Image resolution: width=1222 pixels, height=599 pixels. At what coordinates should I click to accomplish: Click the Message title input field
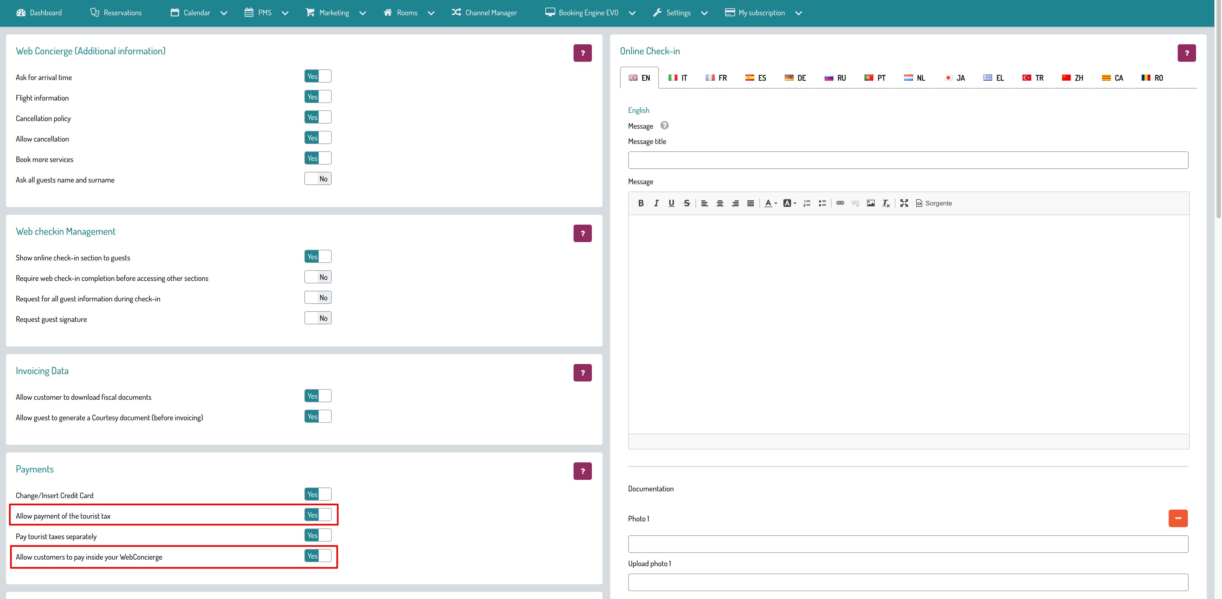(907, 160)
